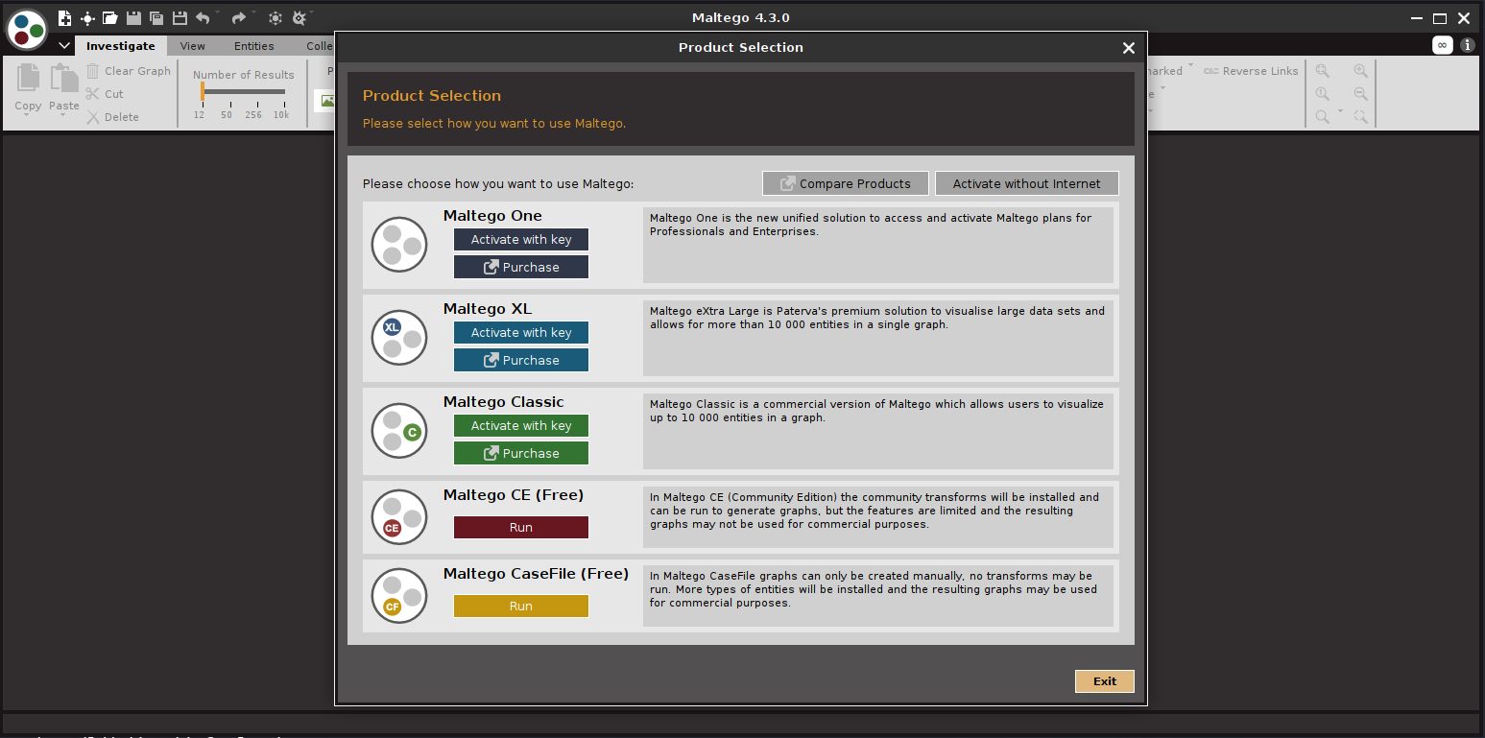The height and width of the screenshot is (738, 1485).
Task: Click the first Save disk icon
Action: [133, 17]
